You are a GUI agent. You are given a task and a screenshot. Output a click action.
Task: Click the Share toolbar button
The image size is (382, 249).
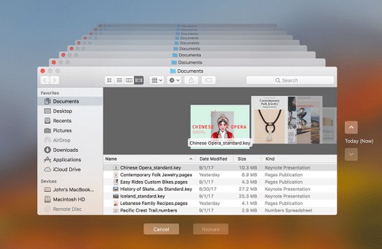tap(191, 80)
